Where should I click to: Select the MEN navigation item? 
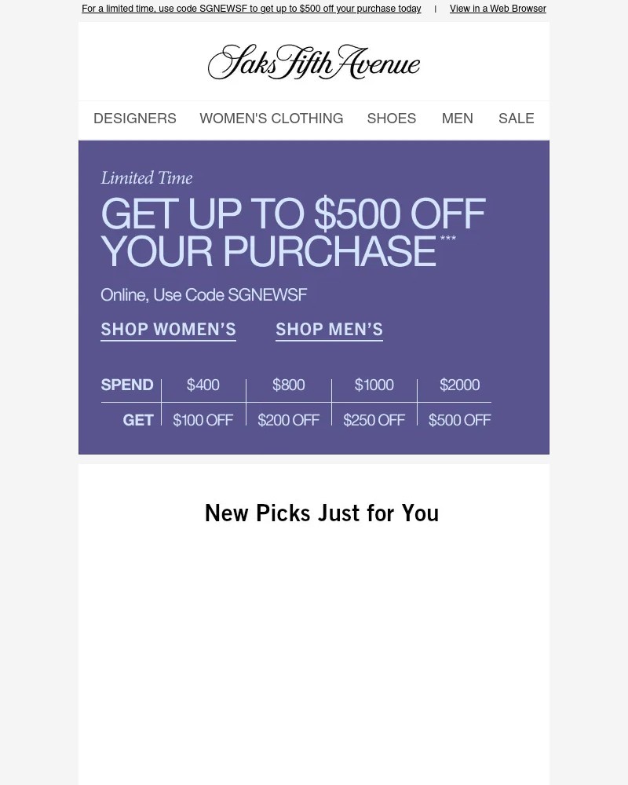point(457,119)
